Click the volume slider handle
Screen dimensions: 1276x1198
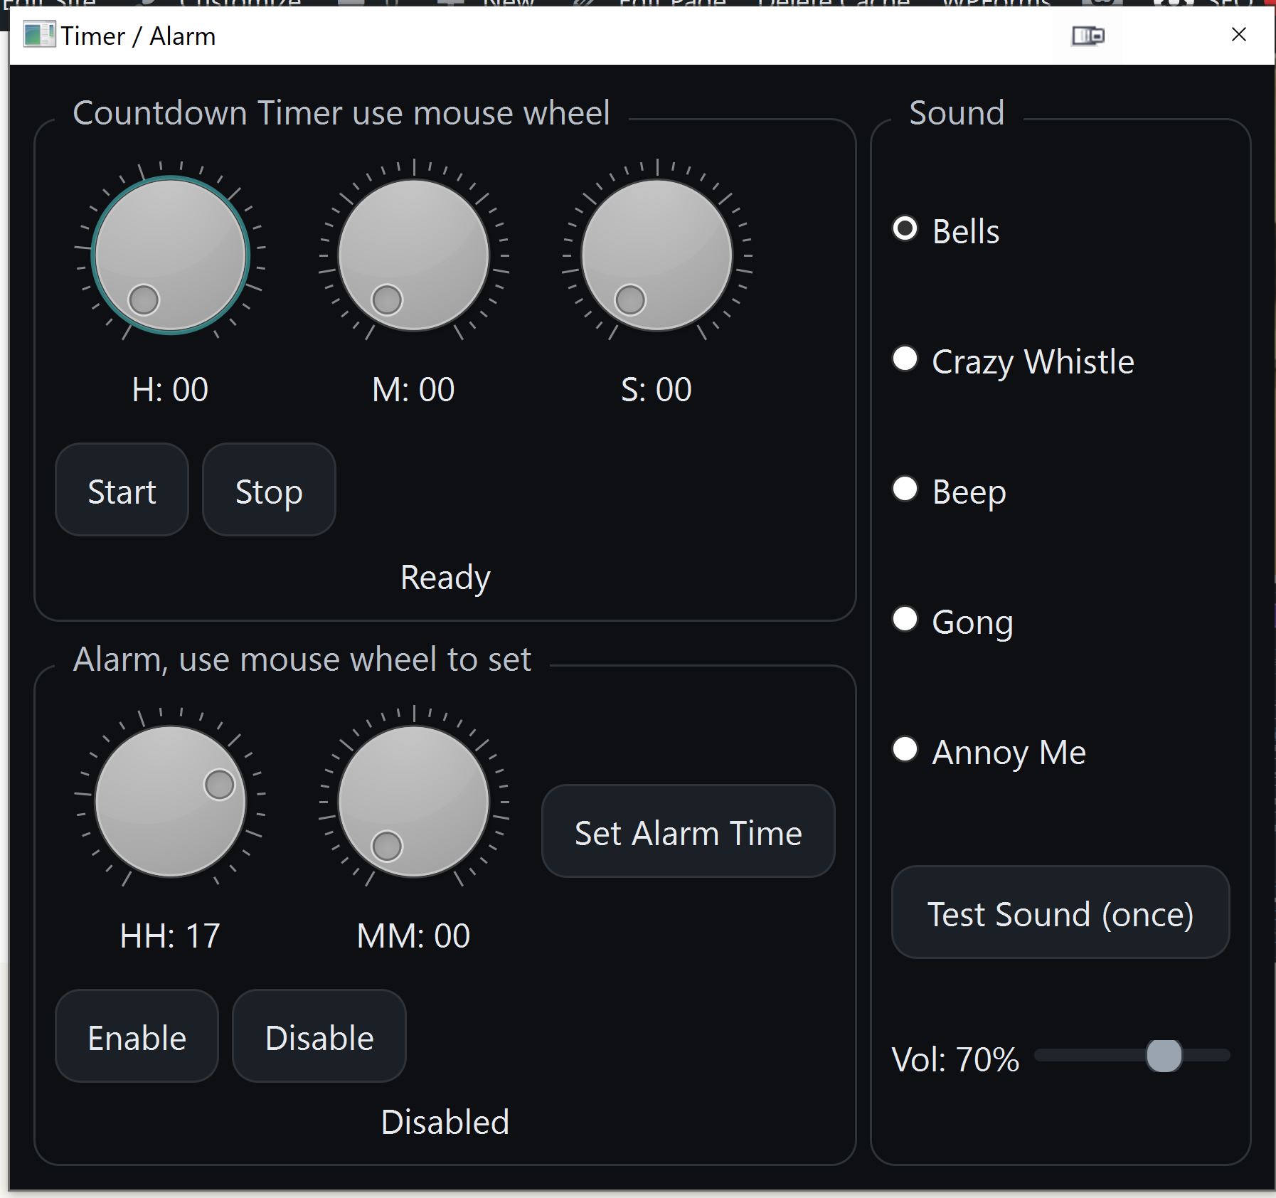1164,1055
